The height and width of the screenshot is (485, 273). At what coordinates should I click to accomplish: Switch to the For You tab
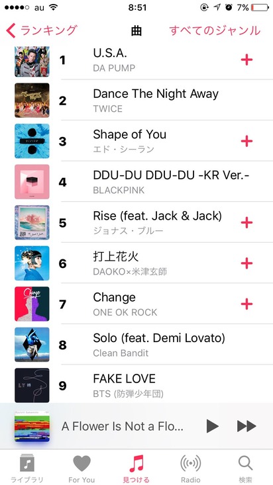(x=82, y=468)
